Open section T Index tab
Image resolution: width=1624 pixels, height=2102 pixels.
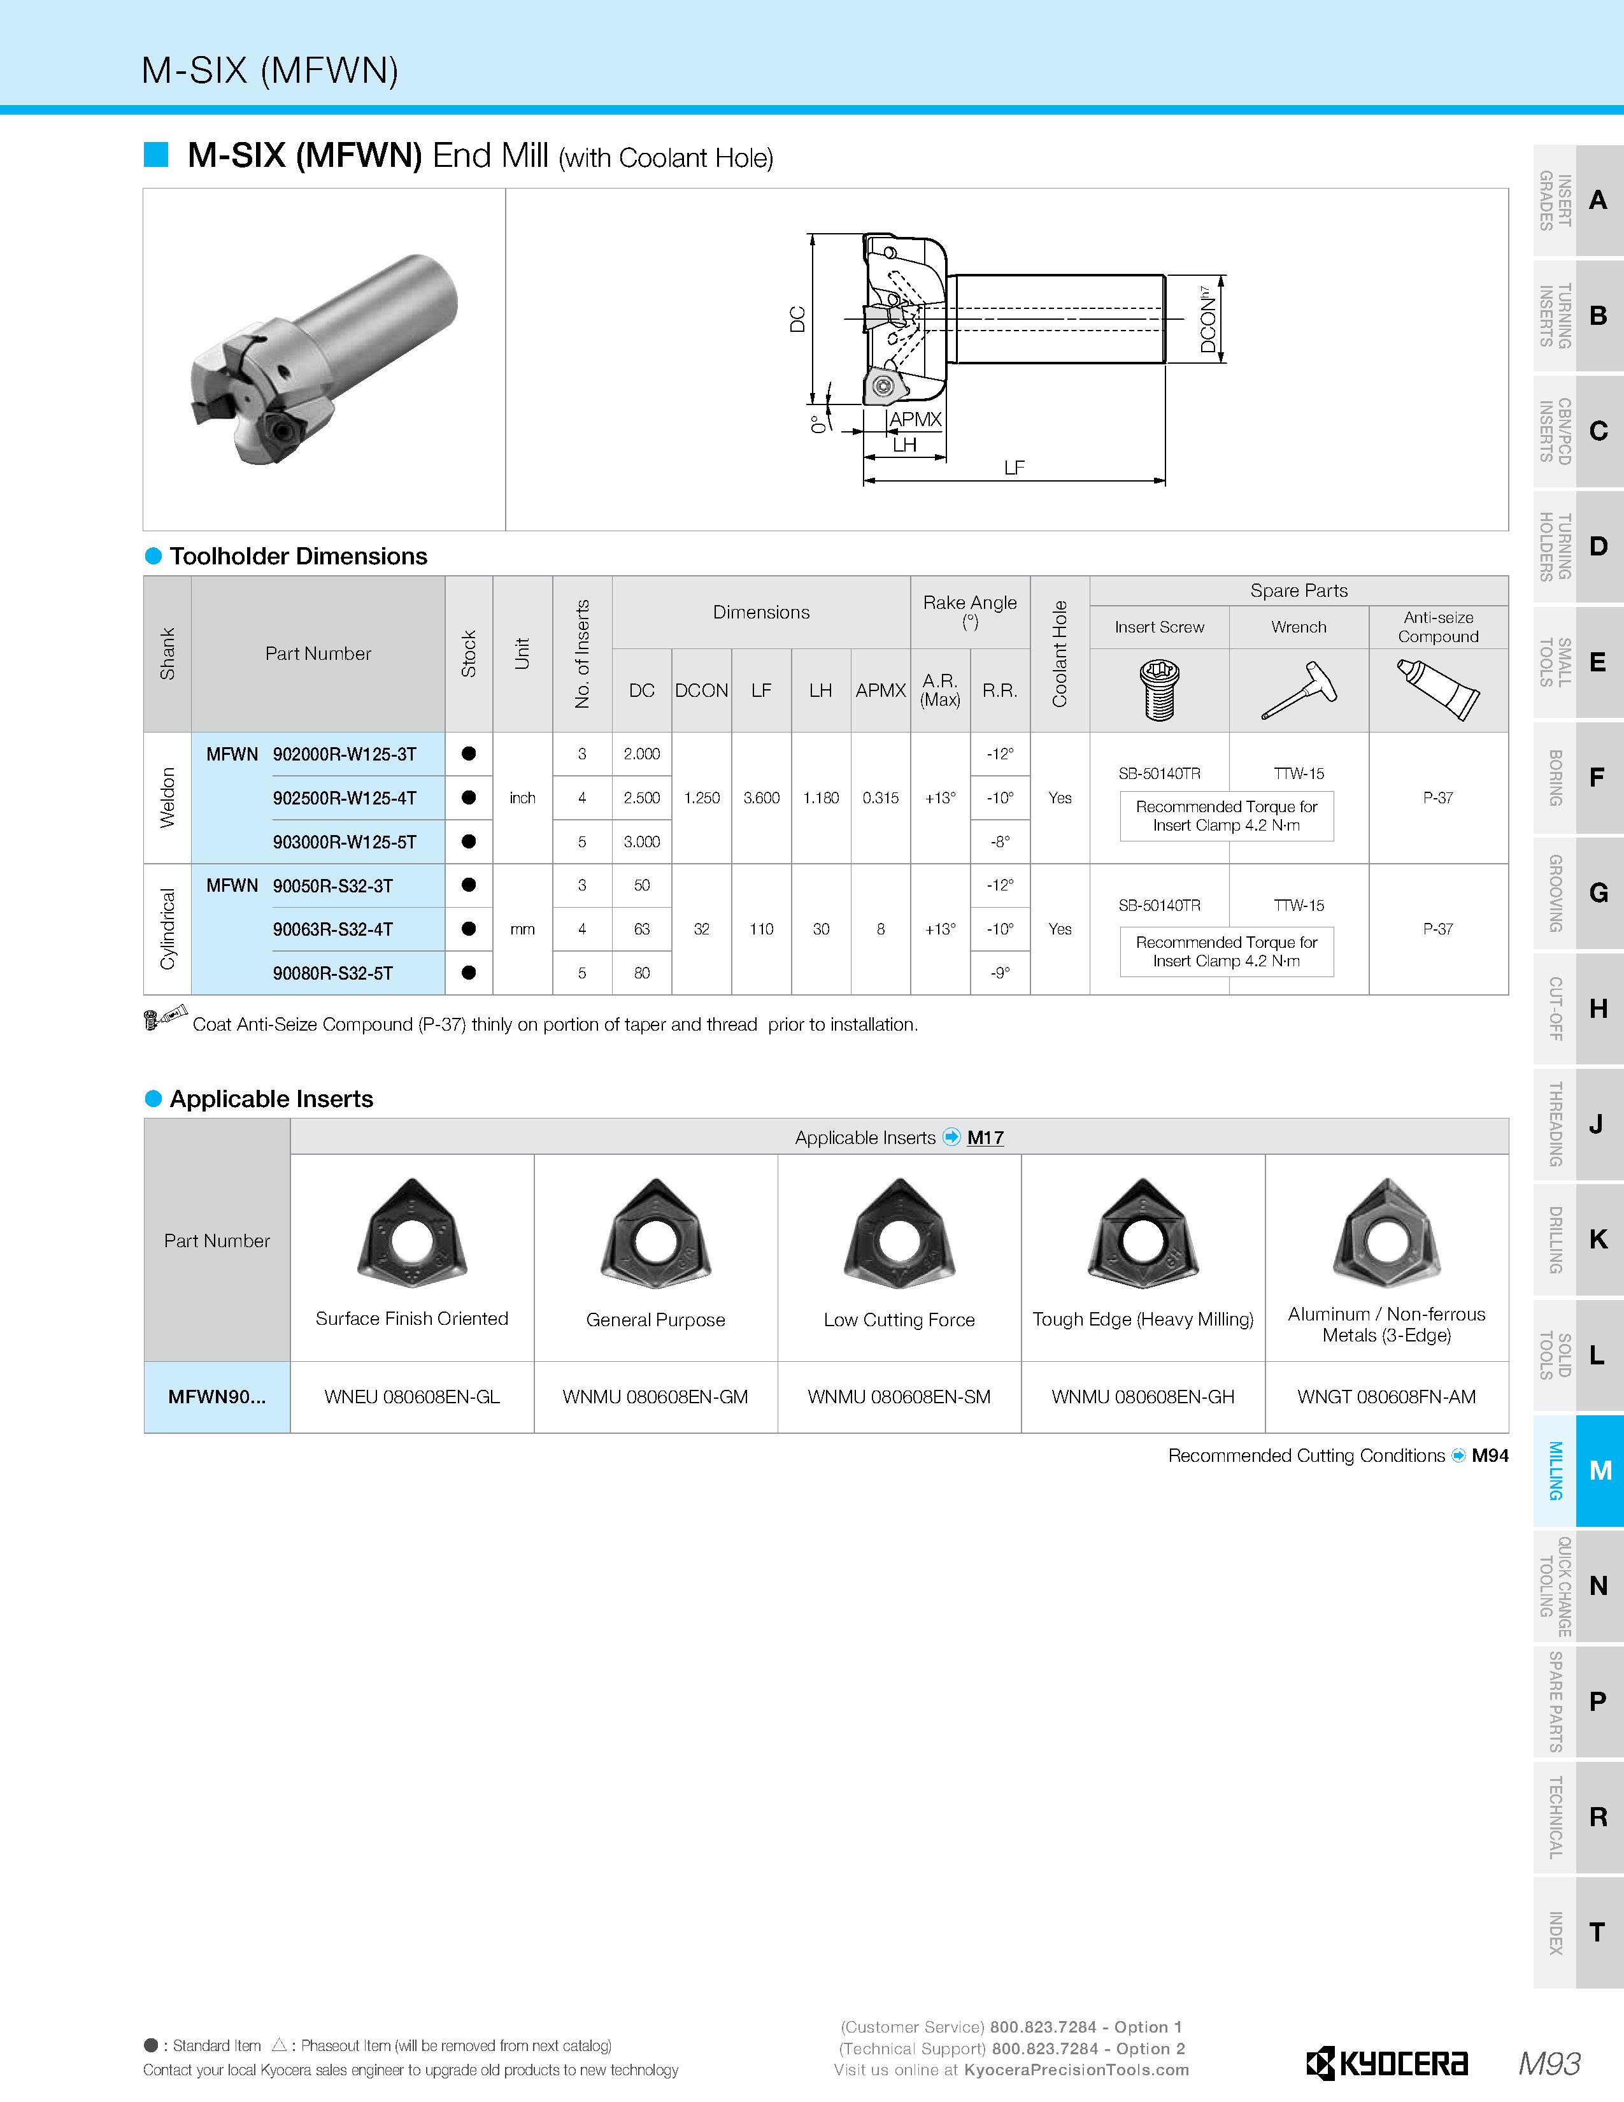(1579, 1933)
